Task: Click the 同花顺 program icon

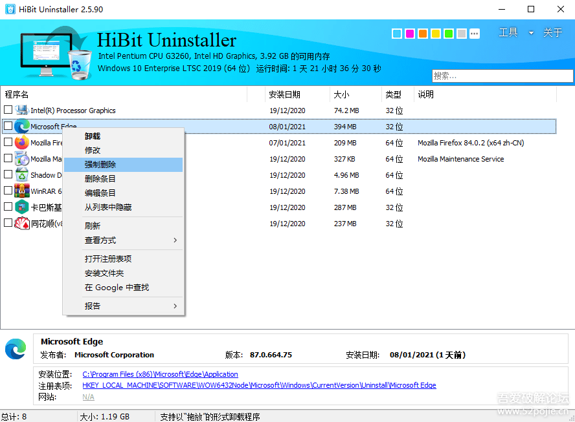Action: pos(22,223)
